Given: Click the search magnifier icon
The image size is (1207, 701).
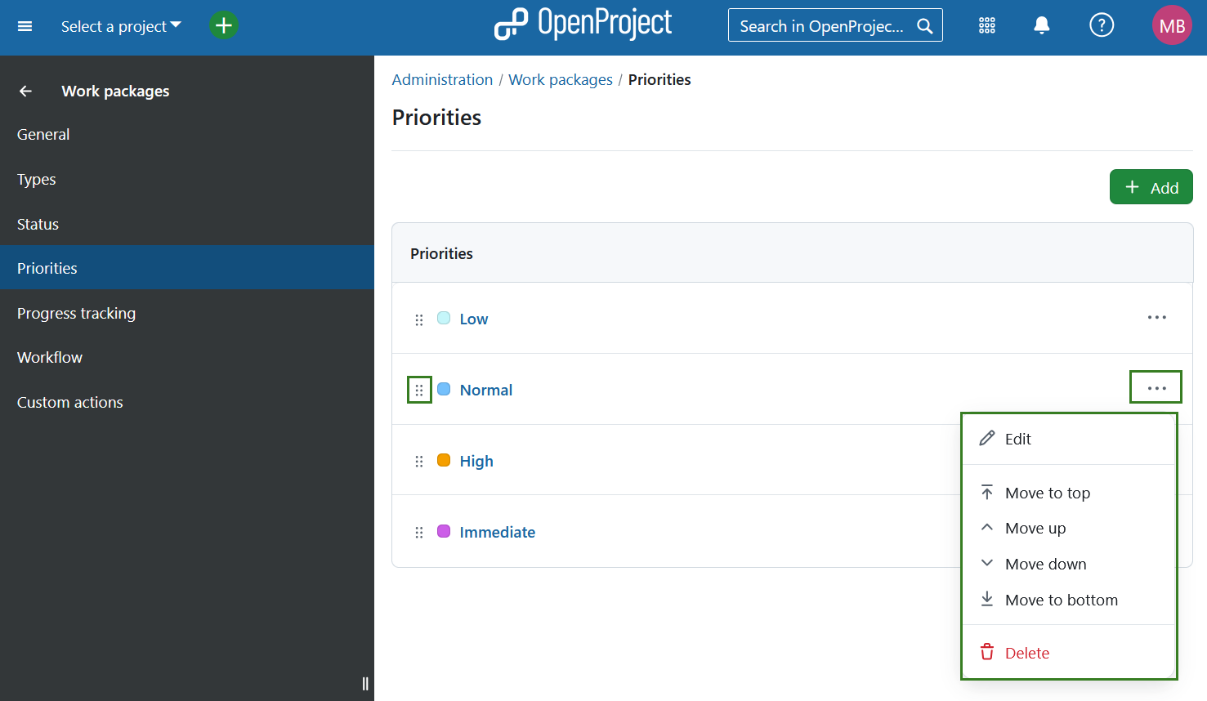Looking at the screenshot, I should click(924, 25).
